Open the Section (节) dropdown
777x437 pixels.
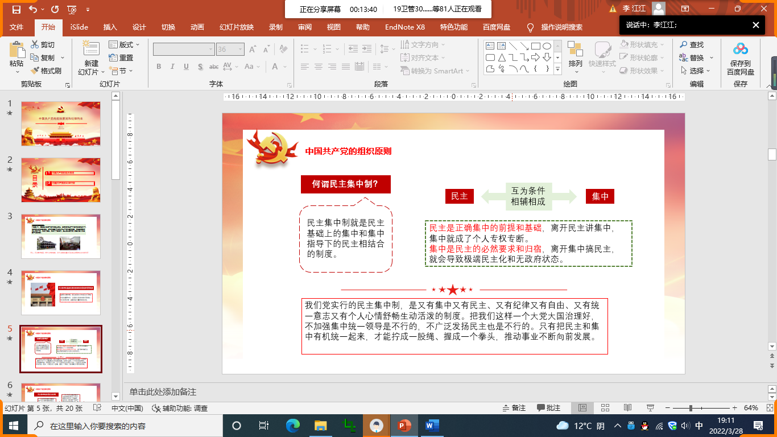(x=122, y=71)
